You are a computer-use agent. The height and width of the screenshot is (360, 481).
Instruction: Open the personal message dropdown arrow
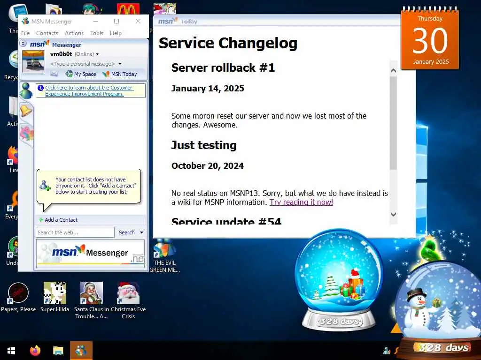coord(120,64)
